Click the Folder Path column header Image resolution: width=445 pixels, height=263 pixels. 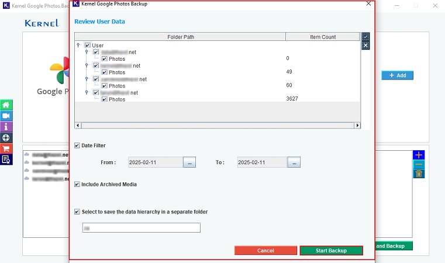[180, 37]
